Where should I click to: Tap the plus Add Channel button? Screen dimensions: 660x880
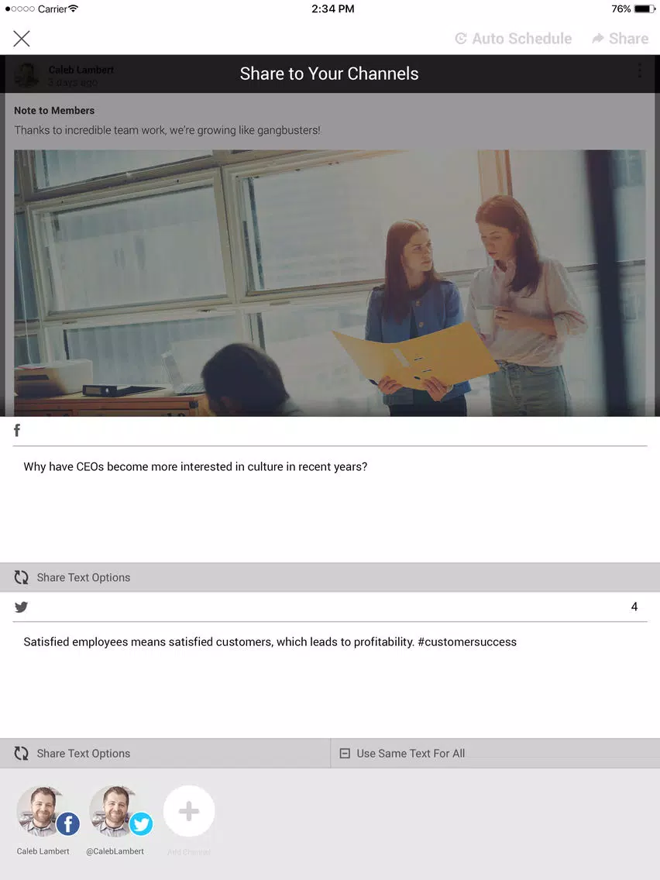click(x=189, y=811)
